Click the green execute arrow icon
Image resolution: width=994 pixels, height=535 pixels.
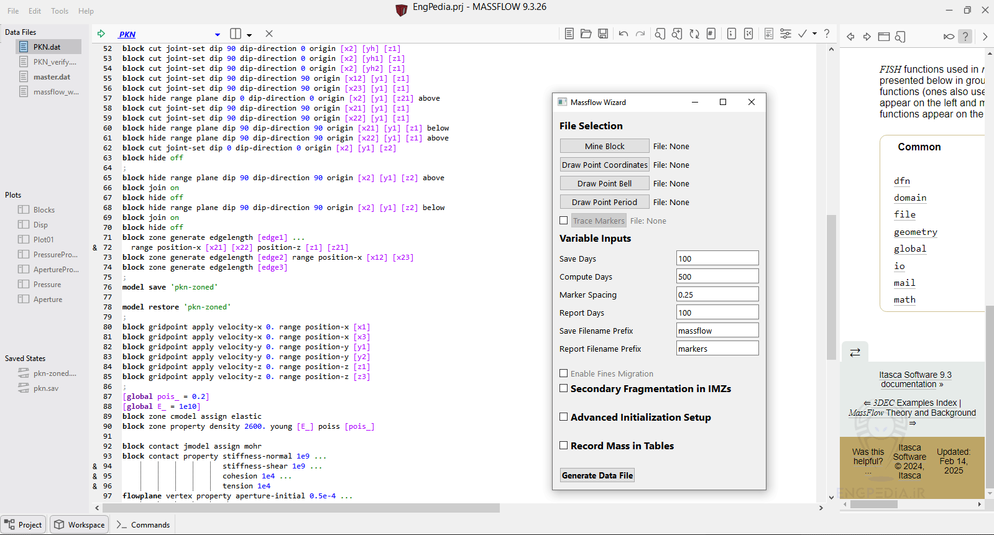point(101,34)
